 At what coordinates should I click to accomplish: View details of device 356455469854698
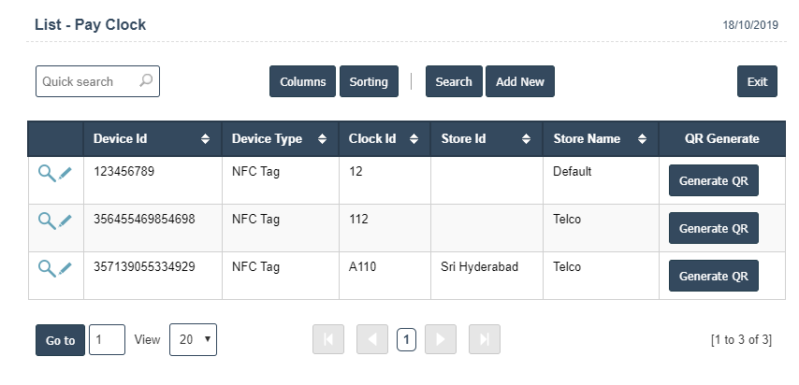[46, 221]
